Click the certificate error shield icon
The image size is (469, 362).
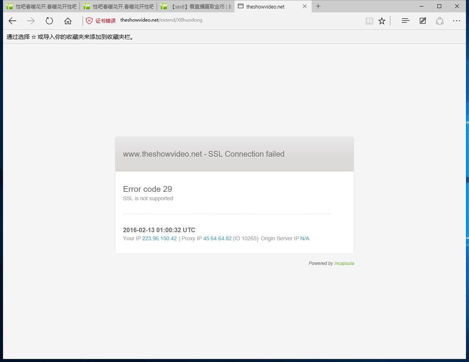pos(89,21)
